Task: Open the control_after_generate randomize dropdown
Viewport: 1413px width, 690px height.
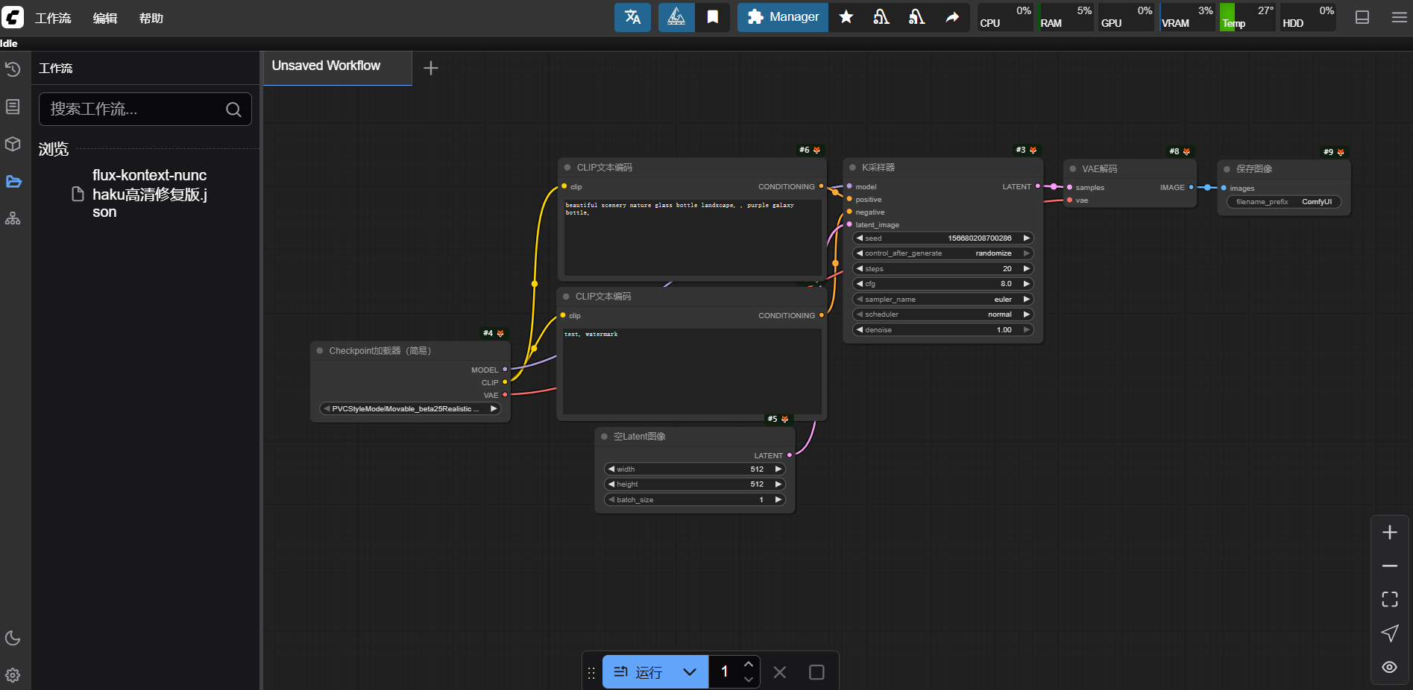Action: pyautogui.click(x=942, y=253)
